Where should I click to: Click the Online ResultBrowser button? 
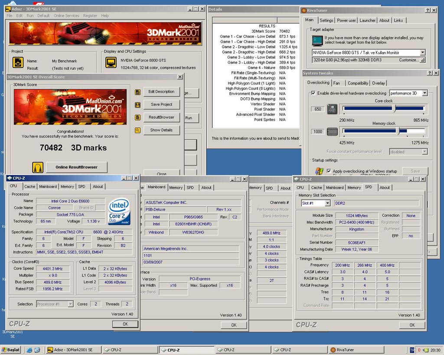pyautogui.click(x=76, y=167)
